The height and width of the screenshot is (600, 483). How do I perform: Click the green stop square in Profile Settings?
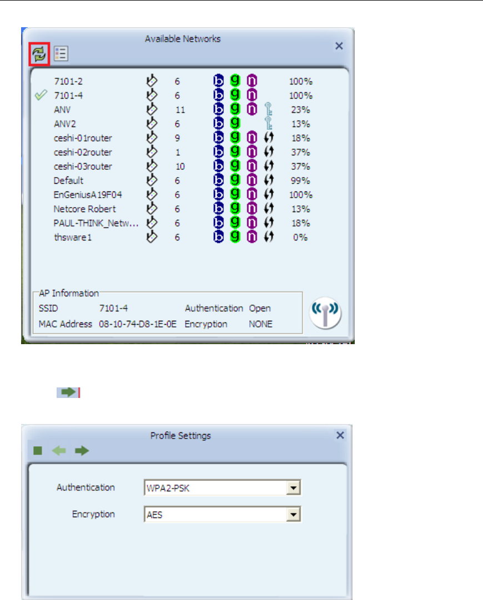pos(38,451)
